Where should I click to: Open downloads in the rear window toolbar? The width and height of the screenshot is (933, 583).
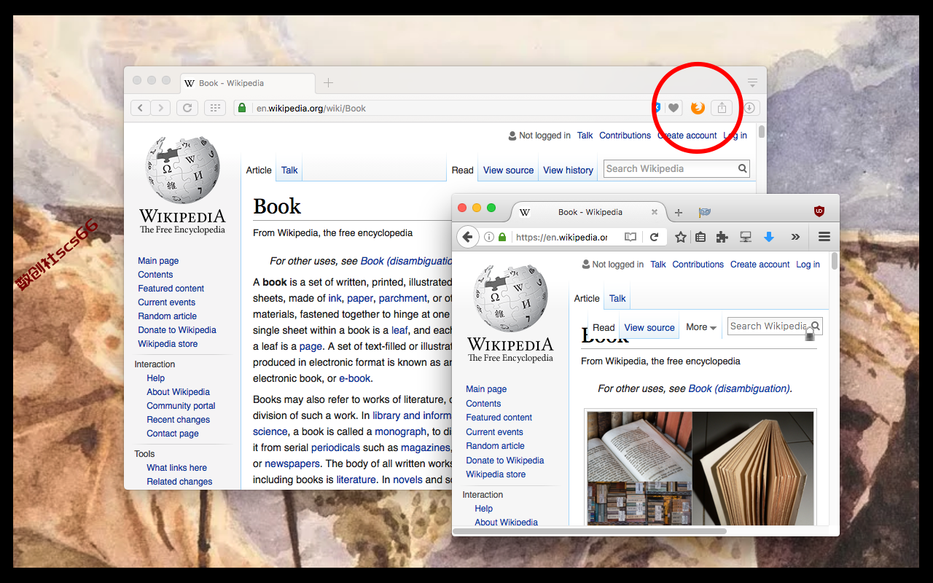(749, 108)
